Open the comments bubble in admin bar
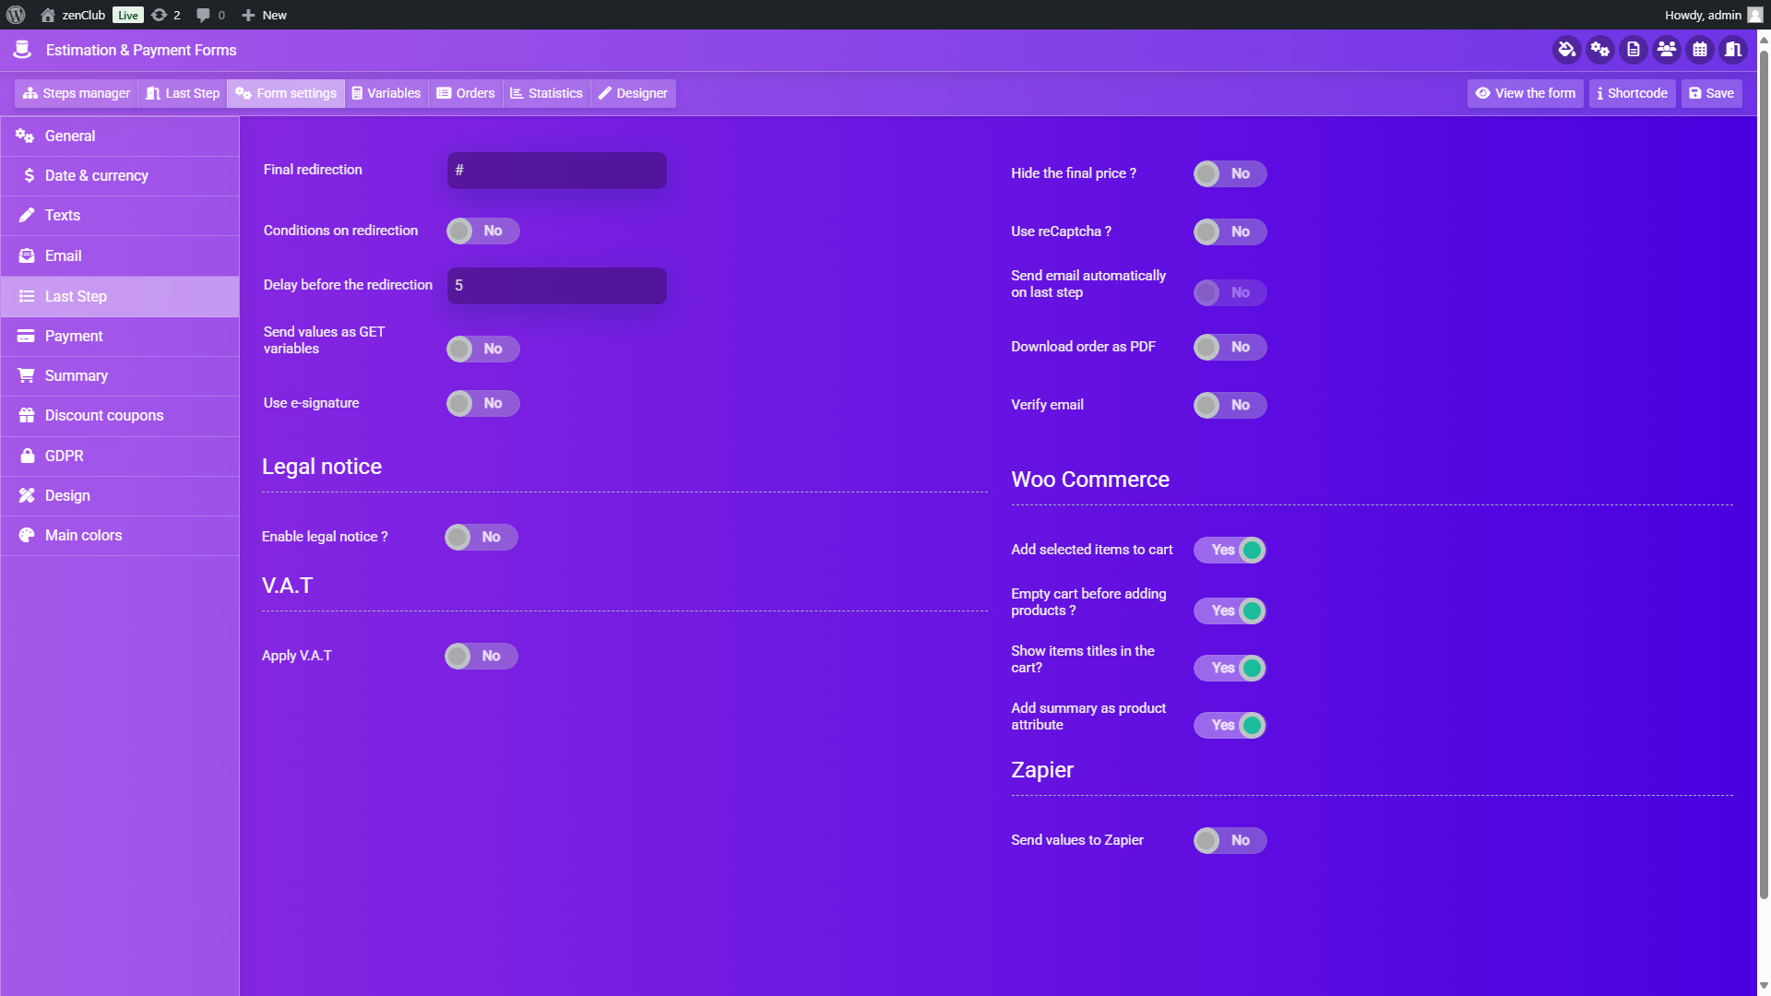This screenshot has width=1771, height=996. [210, 15]
